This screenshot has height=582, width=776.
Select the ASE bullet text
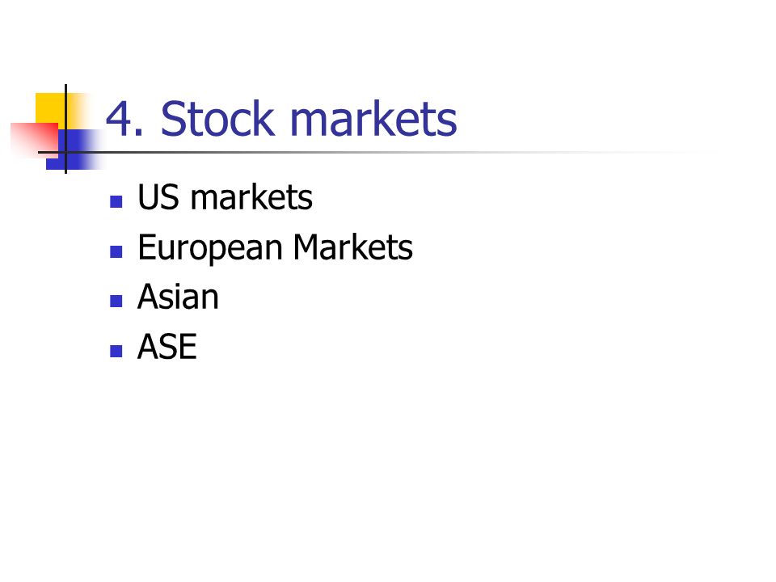point(167,347)
